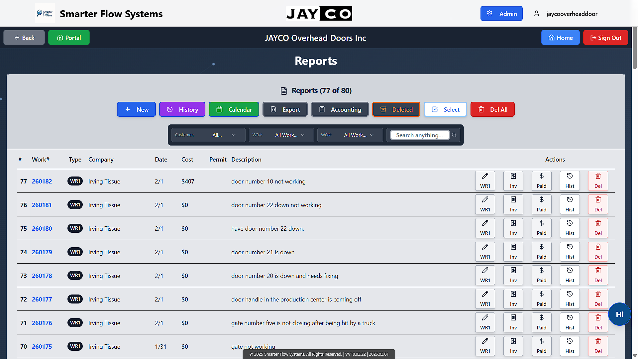The image size is (638, 359).
Task: Open work order link 260179
Action: 42,252
